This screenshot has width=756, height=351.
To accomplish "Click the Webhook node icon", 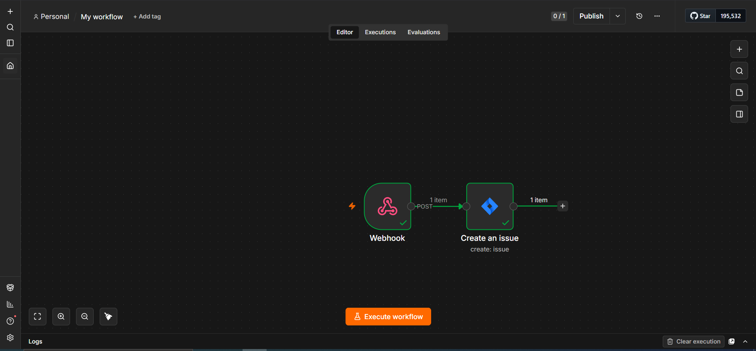I will pyautogui.click(x=387, y=206).
